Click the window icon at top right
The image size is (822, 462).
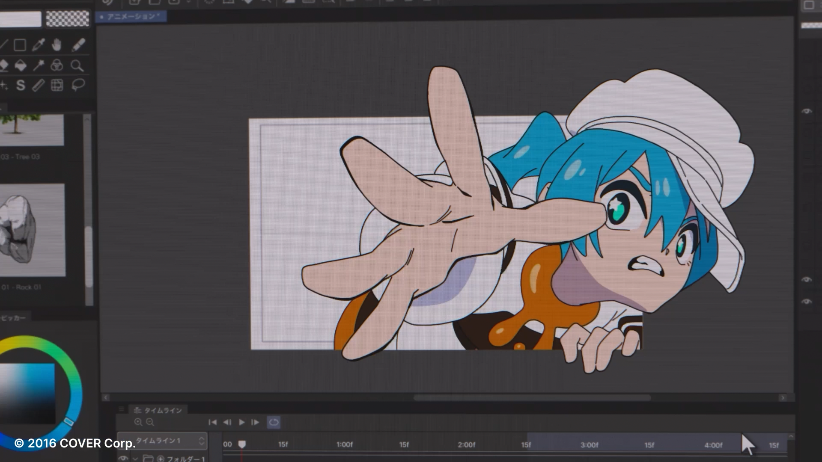[x=808, y=5]
